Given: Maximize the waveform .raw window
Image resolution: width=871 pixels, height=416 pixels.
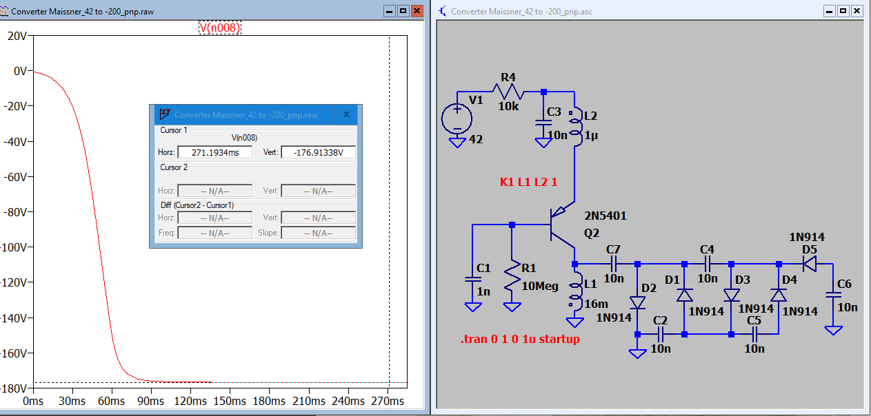Looking at the screenshot, I should click(403, 11).
